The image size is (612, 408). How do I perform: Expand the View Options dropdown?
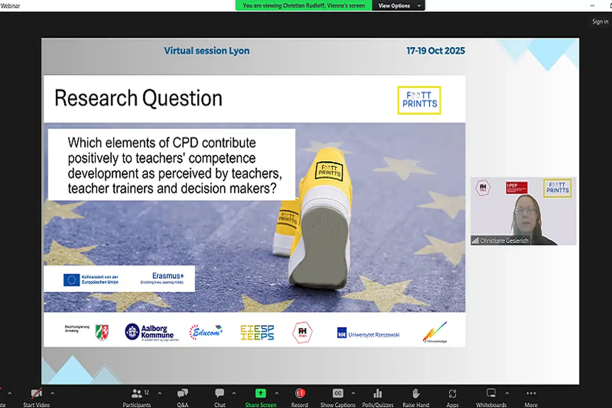[398, 6]
